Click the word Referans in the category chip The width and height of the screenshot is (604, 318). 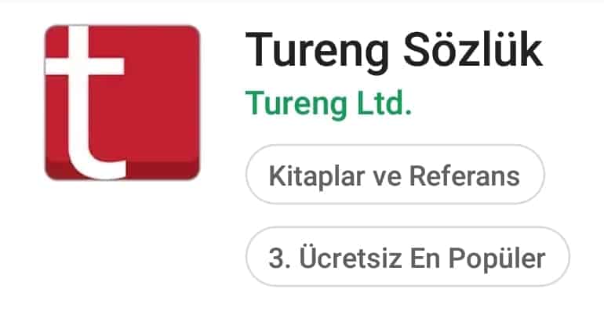(x=464, y=176)
